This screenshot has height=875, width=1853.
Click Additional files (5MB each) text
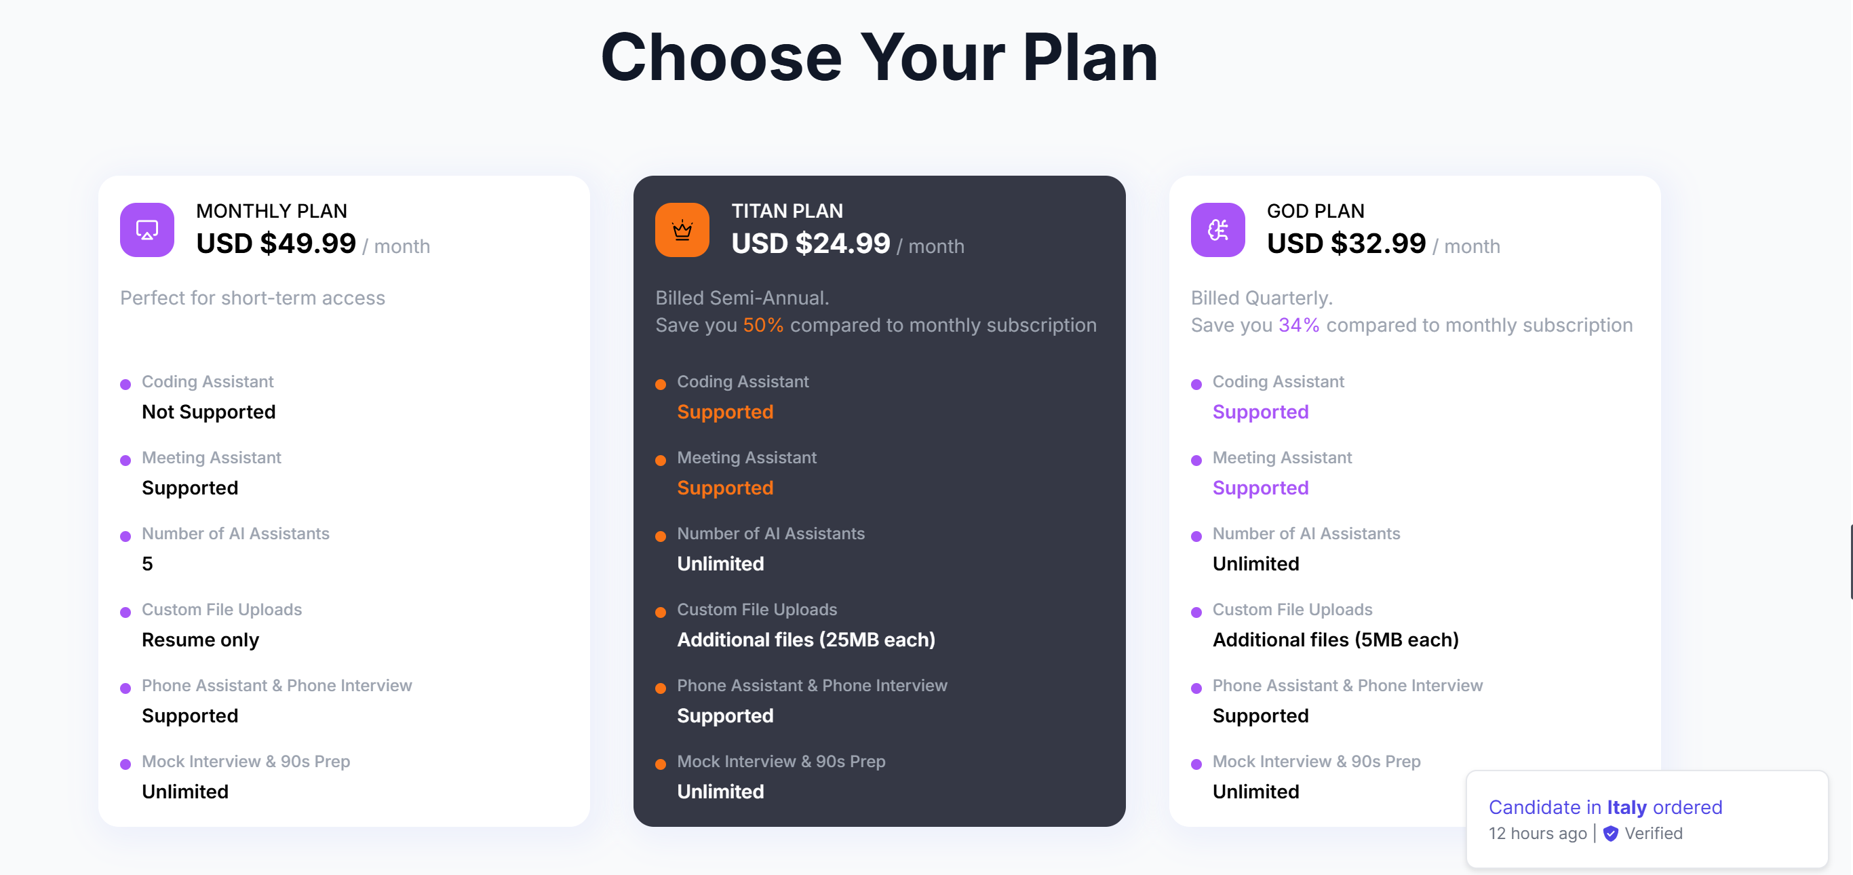[x=1335, y=640]
